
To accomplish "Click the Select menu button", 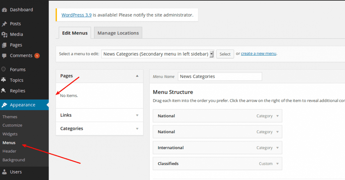I will (x=225, y=54).
